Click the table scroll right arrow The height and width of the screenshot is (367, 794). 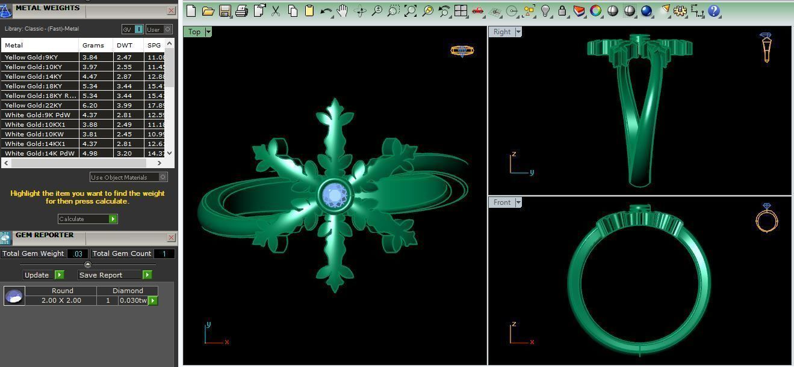[x=160, y=163]
